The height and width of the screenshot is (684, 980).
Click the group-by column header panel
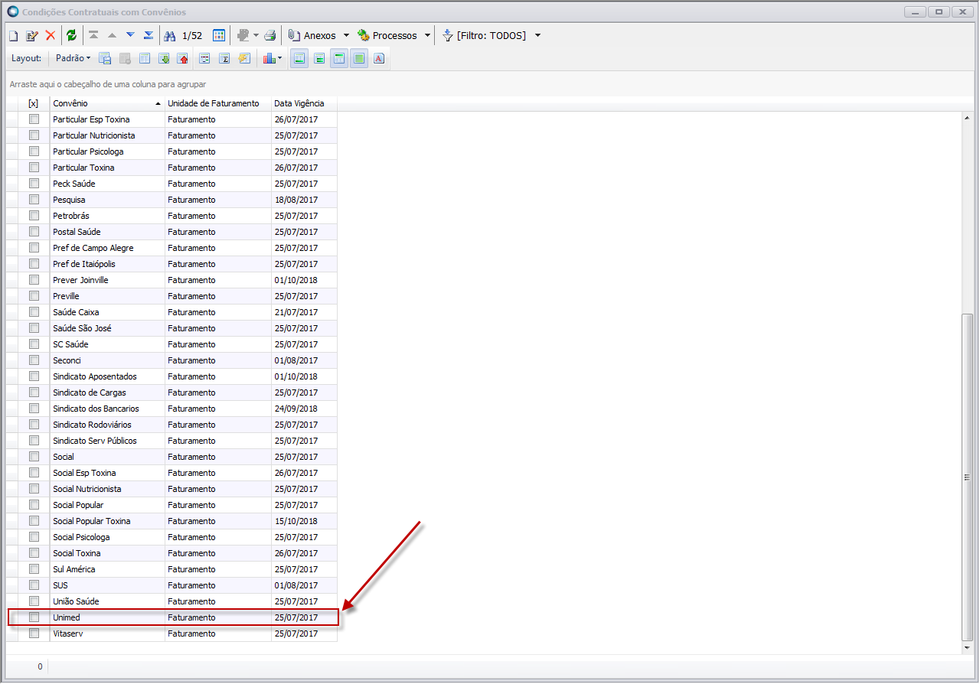490,84
